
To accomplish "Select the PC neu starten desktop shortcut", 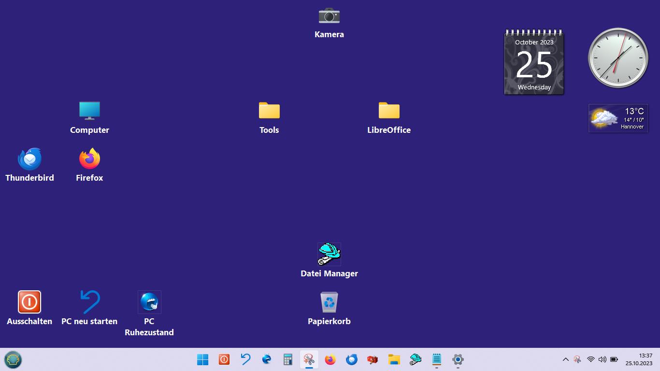I will [89, 309].
